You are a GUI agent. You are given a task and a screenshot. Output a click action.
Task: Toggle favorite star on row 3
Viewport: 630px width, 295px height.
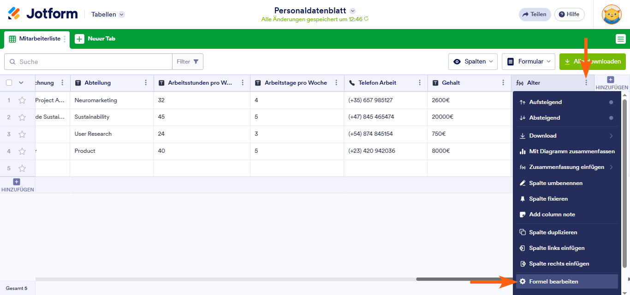pos(22,134)
